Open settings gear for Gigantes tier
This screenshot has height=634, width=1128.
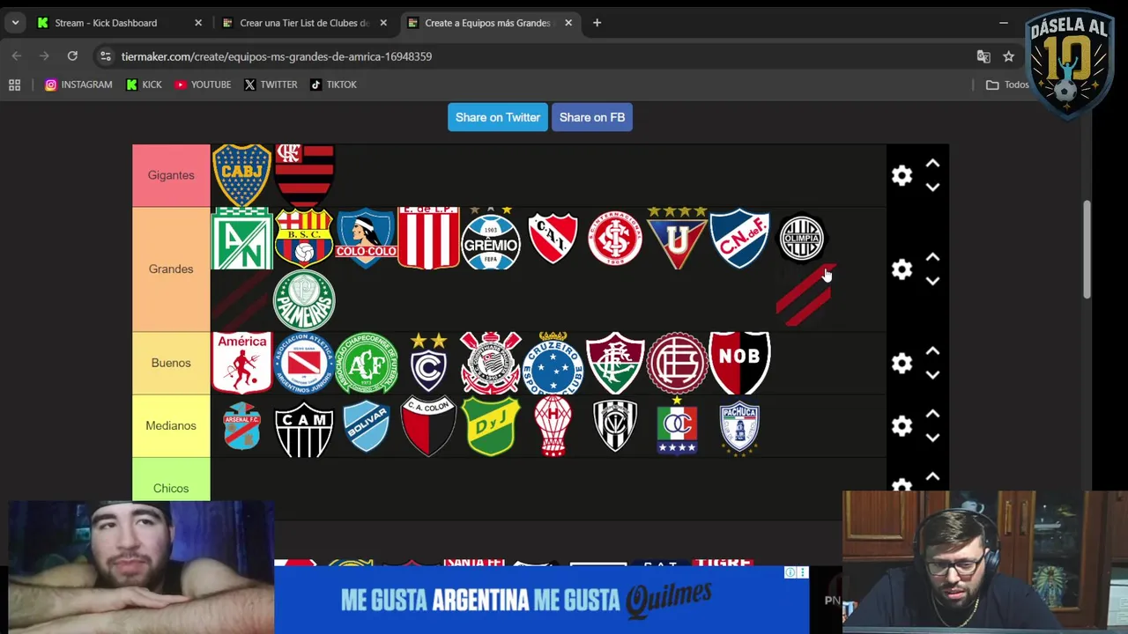click(x=902, y=175)
